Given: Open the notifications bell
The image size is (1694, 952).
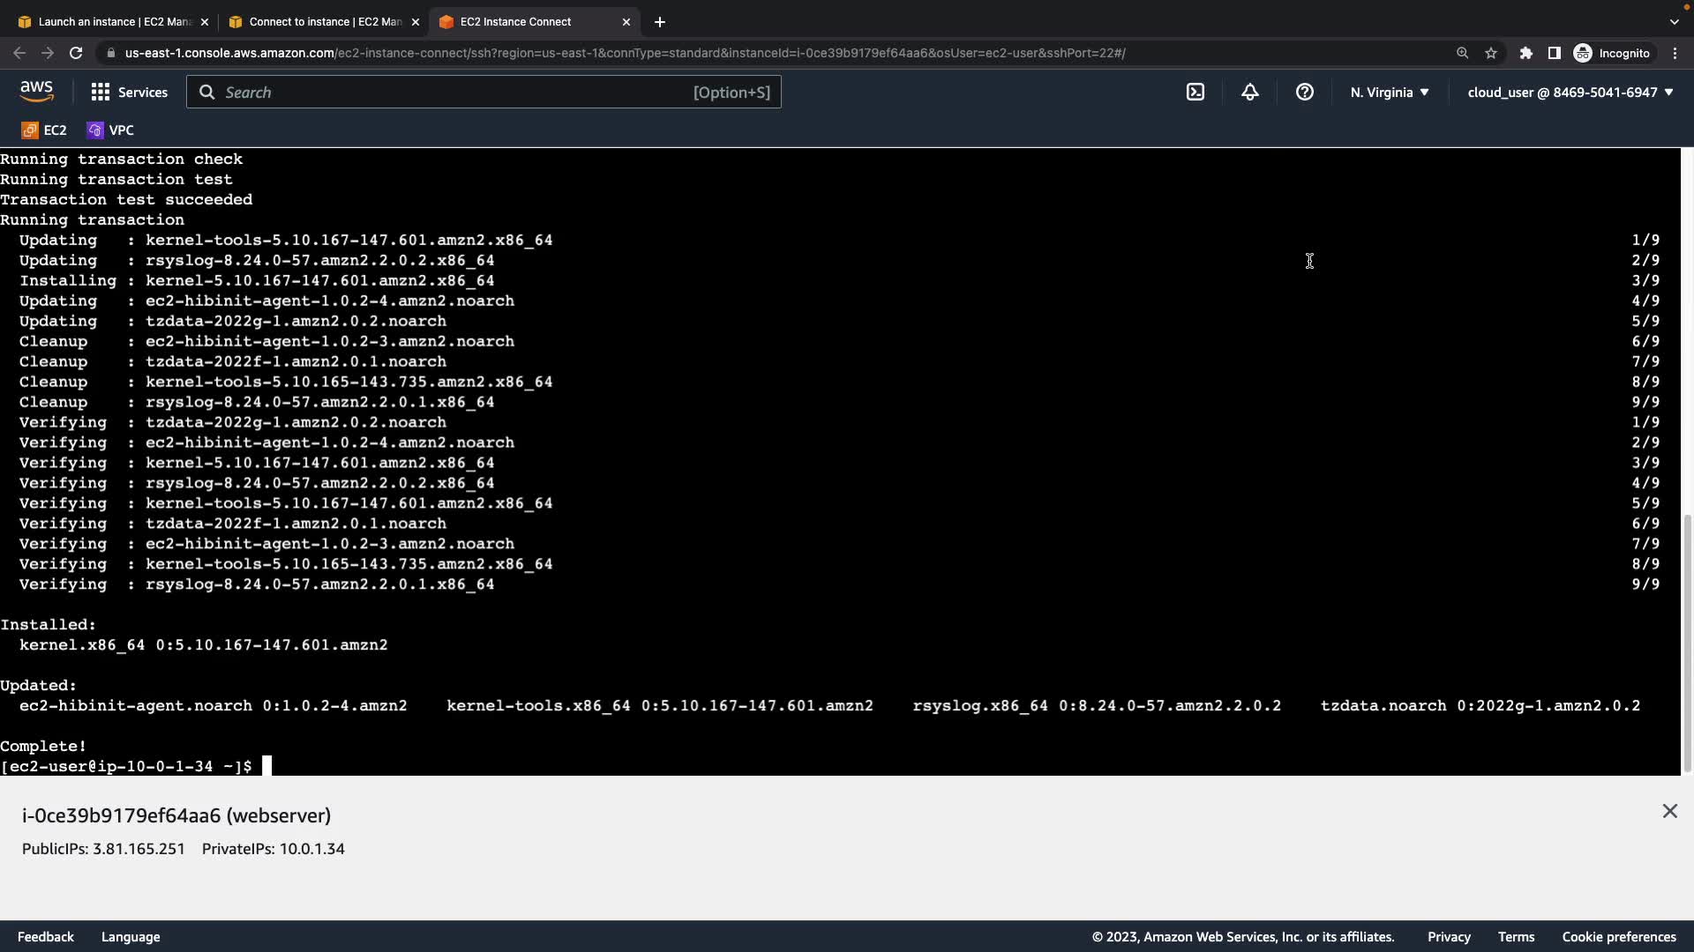Looking at the screenshot, I should click(1250, 92).
